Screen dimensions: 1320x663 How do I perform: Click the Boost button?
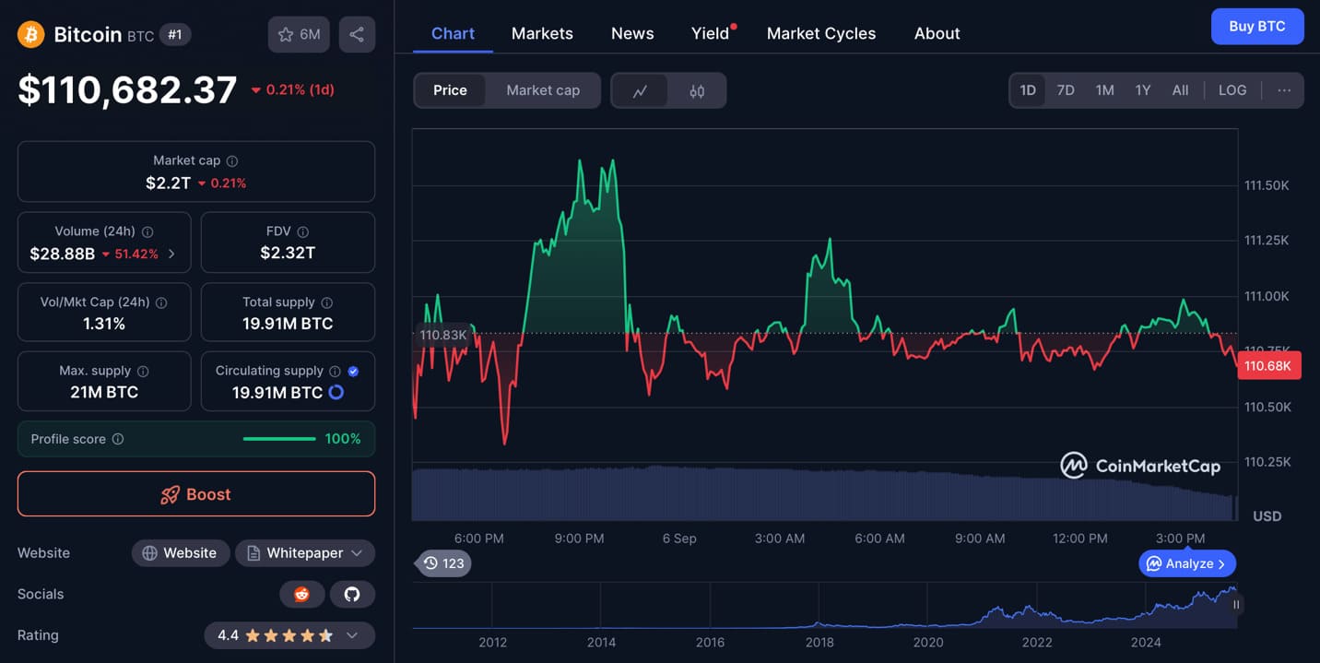[196, 494]
